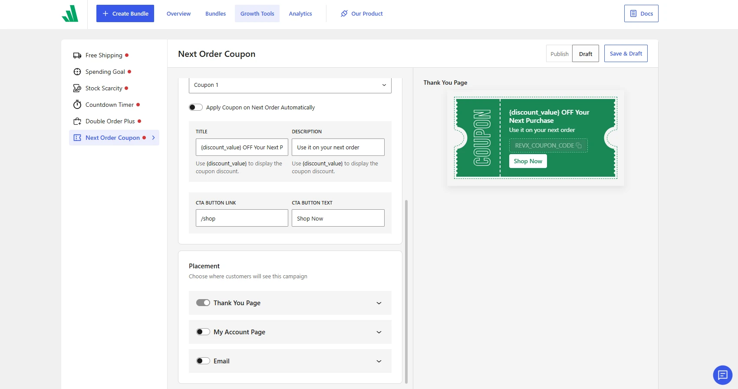This screenshot has height=389, width=738.
Task: Click the Shop Now preview button
Action: coord(528,161)
